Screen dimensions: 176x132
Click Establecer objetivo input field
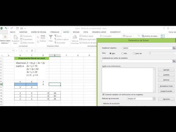(148, 48)
